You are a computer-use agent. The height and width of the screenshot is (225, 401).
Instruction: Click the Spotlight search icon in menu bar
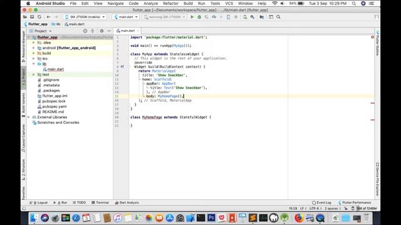354,4
